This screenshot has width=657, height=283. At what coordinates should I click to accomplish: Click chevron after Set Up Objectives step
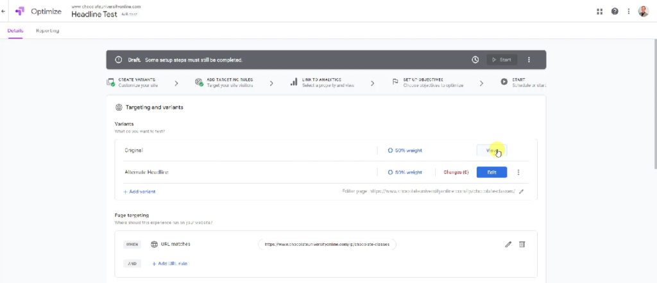click(x=481, y=83)
